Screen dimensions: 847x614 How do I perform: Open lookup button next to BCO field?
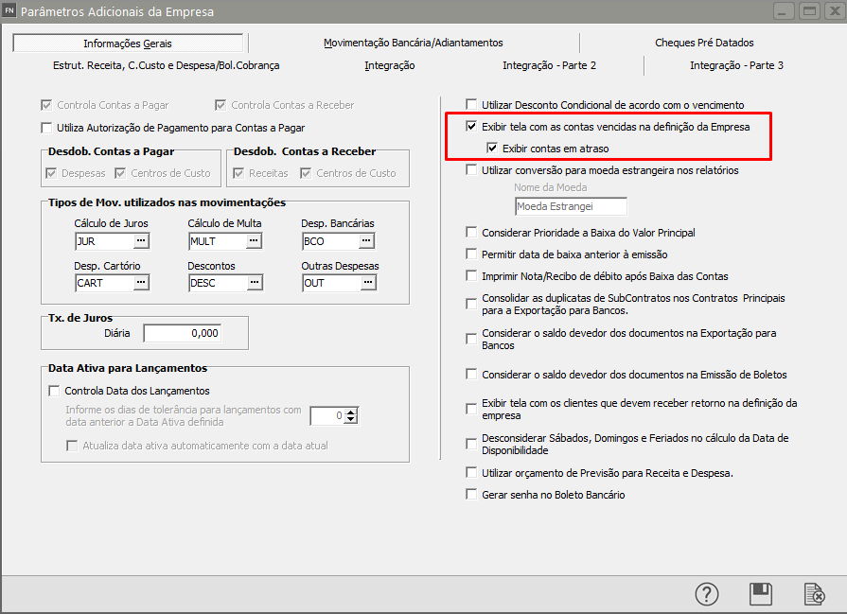(367, 241)
